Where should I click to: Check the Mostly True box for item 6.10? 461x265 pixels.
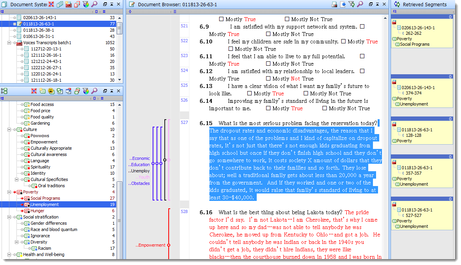pos(343,41)
